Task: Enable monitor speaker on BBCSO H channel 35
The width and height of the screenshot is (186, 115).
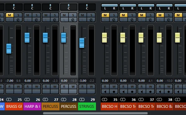Action: pos(105,91)
